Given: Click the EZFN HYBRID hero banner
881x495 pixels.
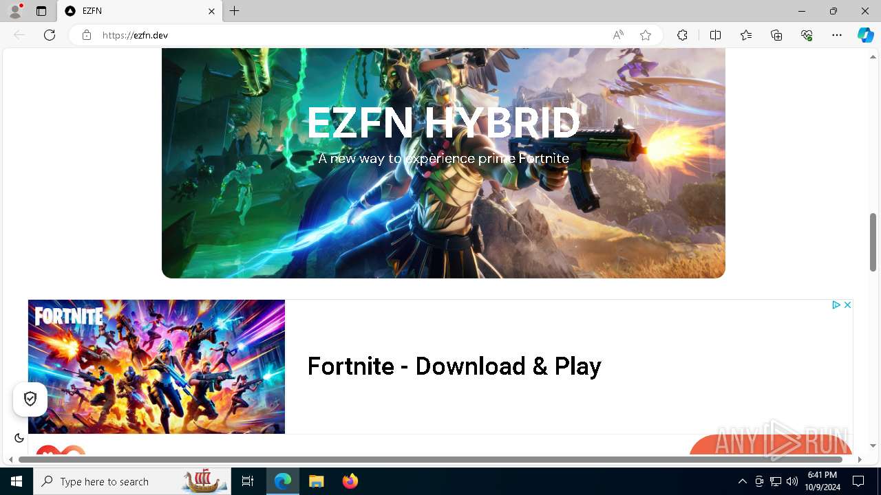Looking at the screenshot, I should point(443,163).
